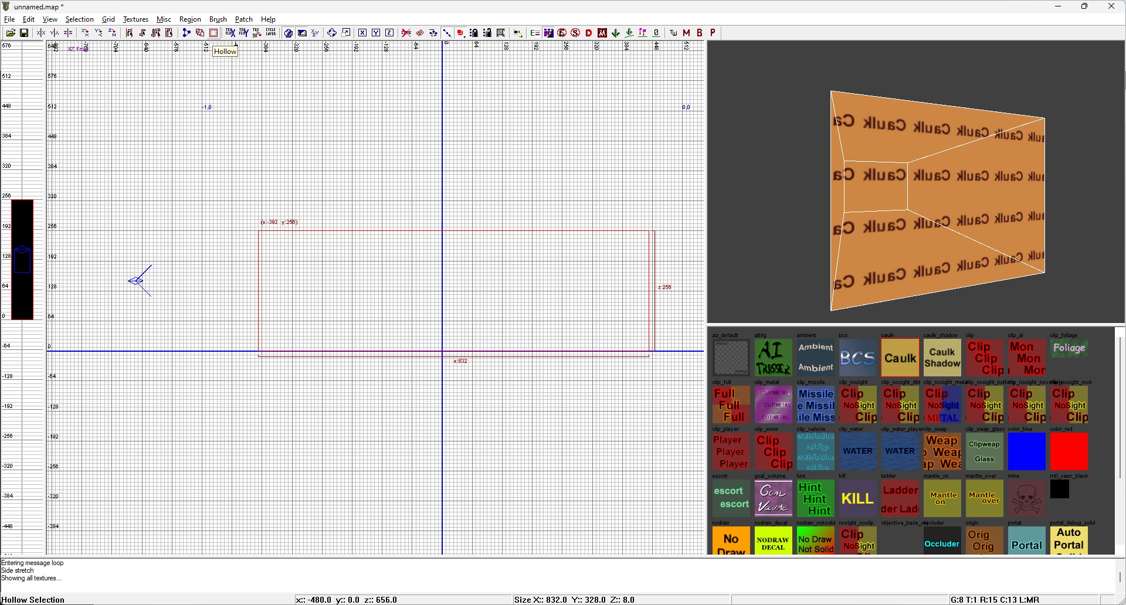This screenshot has width=1126, height=605.
Task: Click the red M toolbar icon
Action: coord(687,33)
